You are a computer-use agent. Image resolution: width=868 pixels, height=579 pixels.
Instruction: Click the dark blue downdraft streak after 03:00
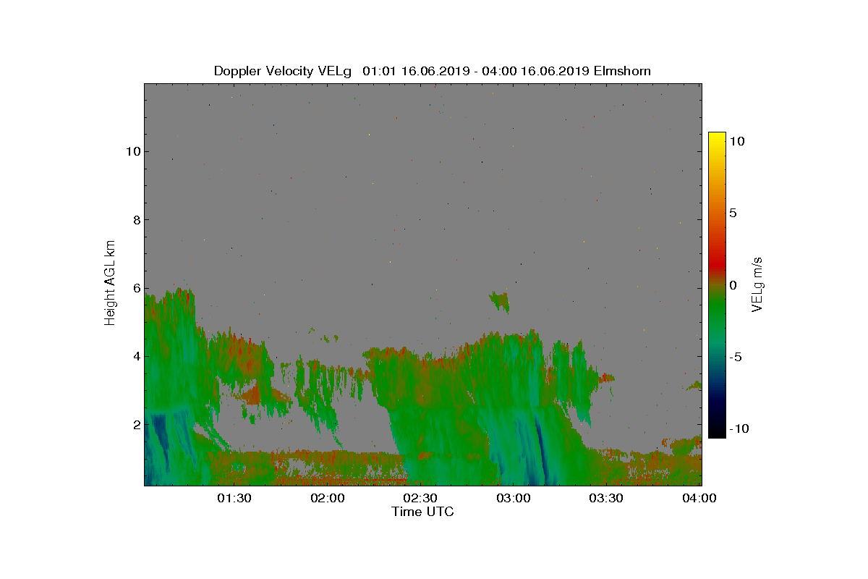(x=540, y=452)
